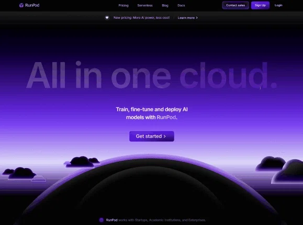
Task: Click the 'New pricing: More AI power, less cost!' text
Action: (142, 18)
